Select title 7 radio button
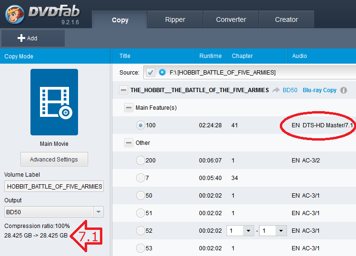Screen dimensions: 356x256 tap(140, 178)
